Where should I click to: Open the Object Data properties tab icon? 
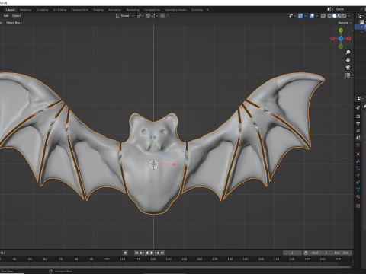tap(358, 190)
